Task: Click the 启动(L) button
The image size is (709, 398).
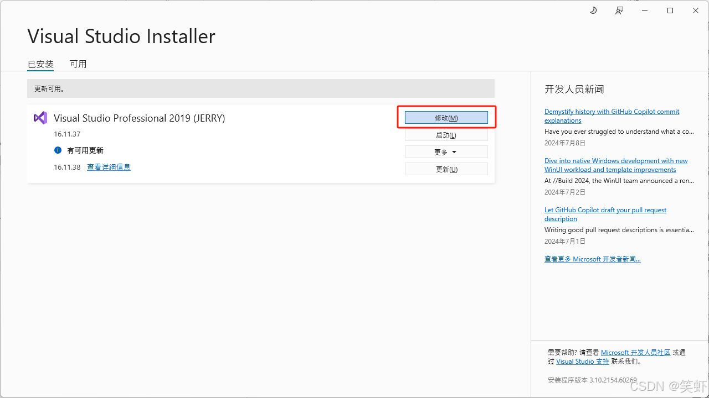Action: click(446, 135)
